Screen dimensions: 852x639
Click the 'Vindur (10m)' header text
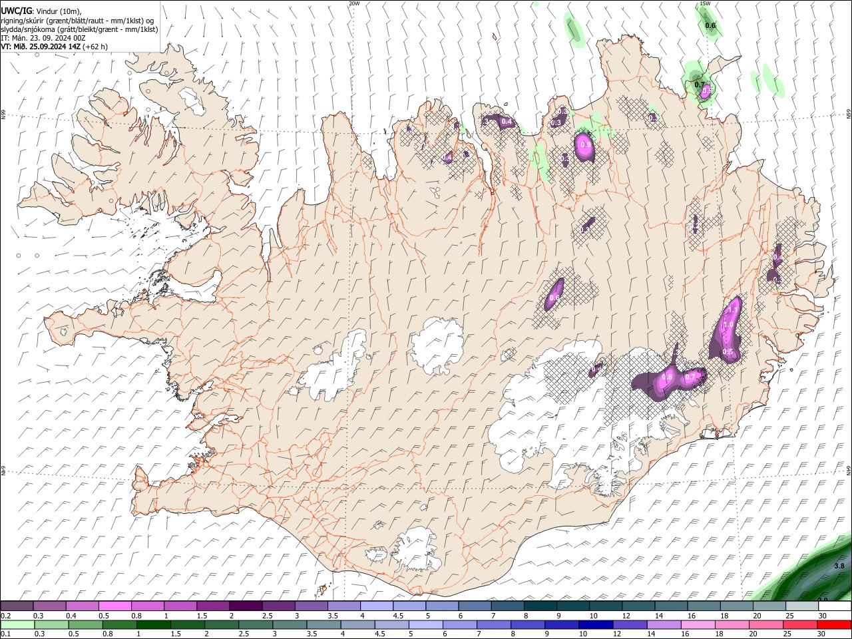(x=58, y=11)
